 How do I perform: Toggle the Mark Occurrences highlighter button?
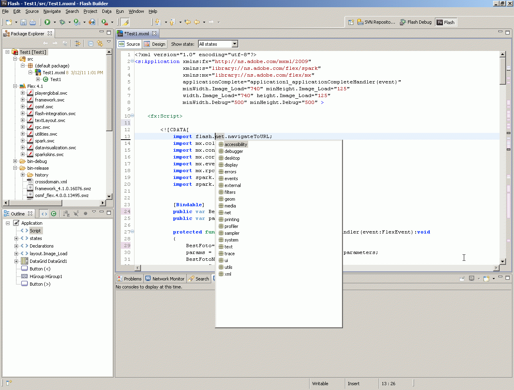click(125, 22)
